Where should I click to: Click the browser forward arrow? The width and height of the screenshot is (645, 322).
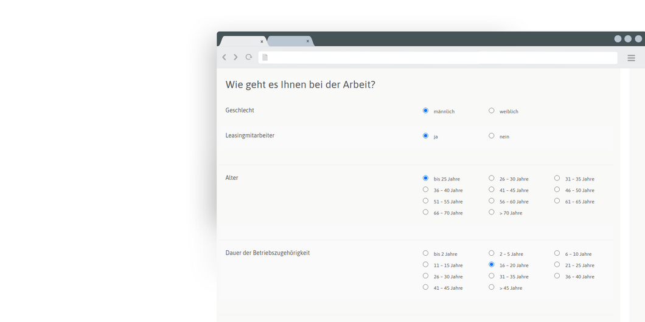235,57
